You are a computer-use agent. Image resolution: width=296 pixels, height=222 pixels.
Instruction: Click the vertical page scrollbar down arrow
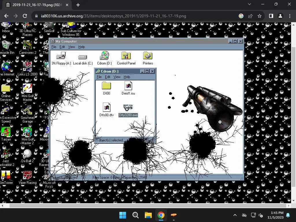pos(294,201)
